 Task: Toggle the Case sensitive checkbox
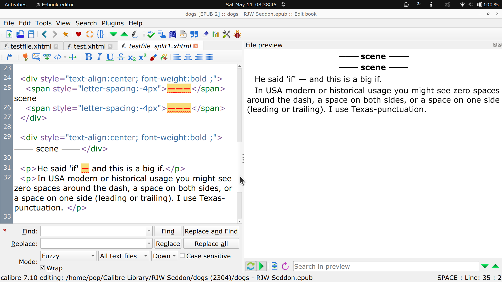coord(182,256)
